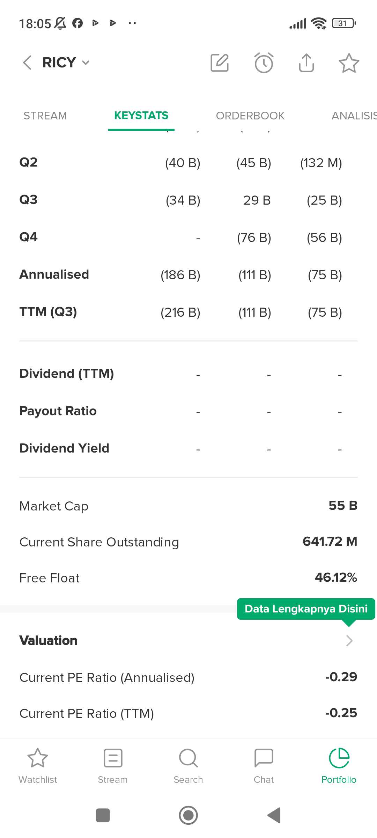Switch to the ORDERBOOK tab
Image resolution: width=377 pixels, height=838 pixels.
250,116
